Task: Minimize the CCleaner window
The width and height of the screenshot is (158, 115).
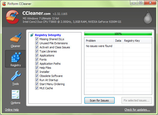Action: point(134,3)
